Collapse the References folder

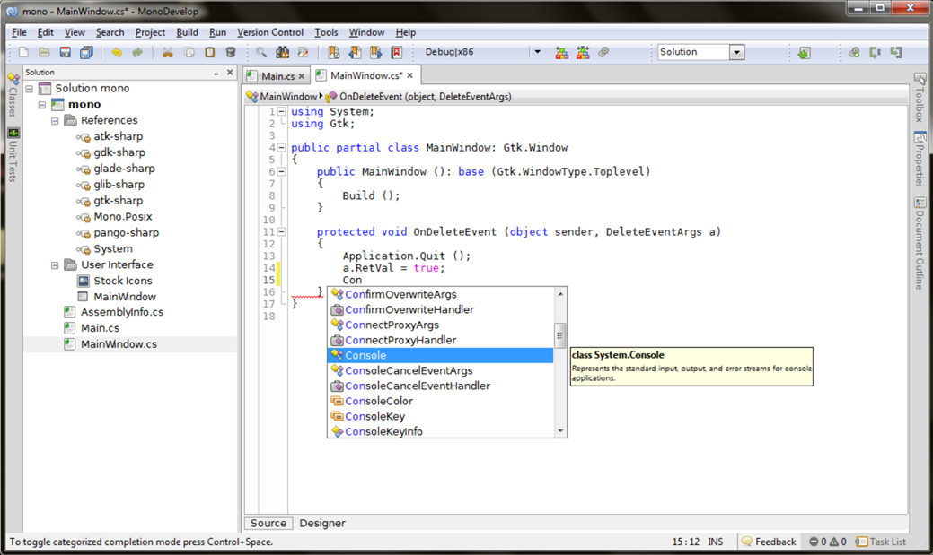[55, 121]
